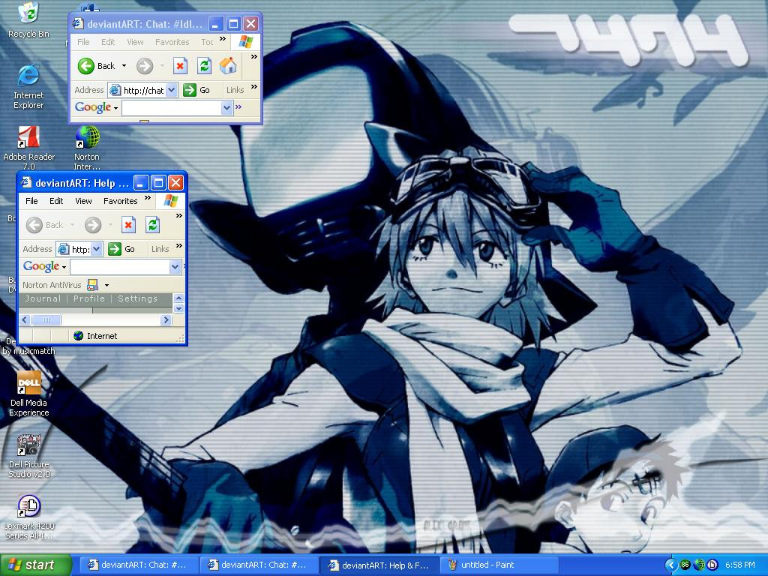This screenshot has width=768, height=576.
Task: Open the Recycle Bin desktop icon
Action: point(28,20)
